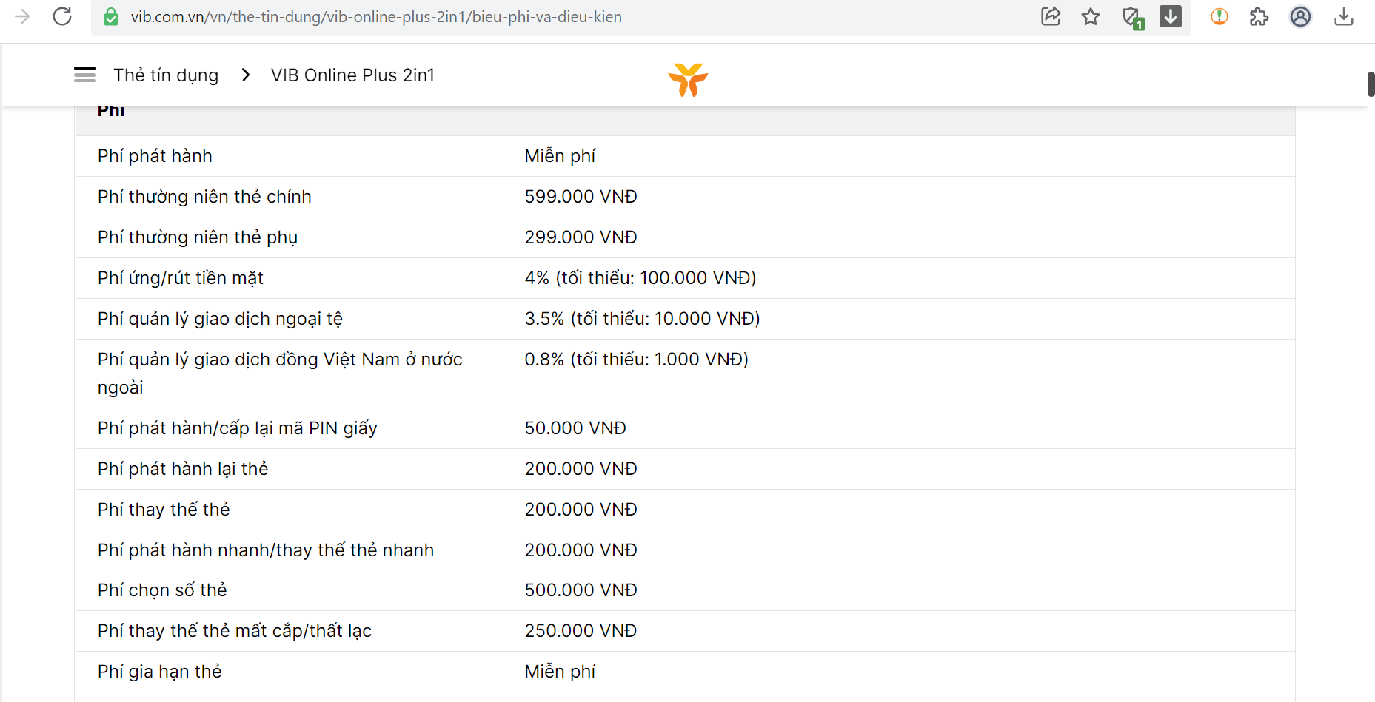Select 'Phí chọn số thẻ' label

tap(162, 590)
